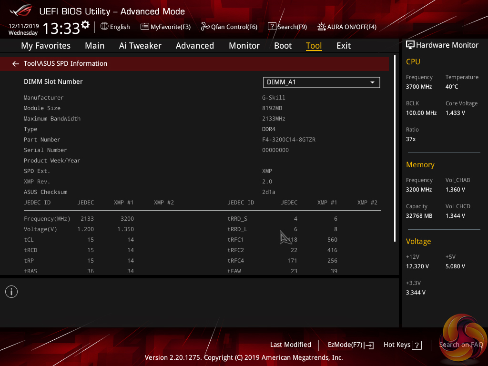488x366 pixels.
Task: Click the Type DDR4 value
Action: pyautogui.click(x=269, y=129)
